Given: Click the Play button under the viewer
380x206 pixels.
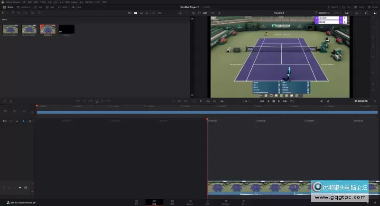Looking at the screenshot, I should [x=279, y=101].
